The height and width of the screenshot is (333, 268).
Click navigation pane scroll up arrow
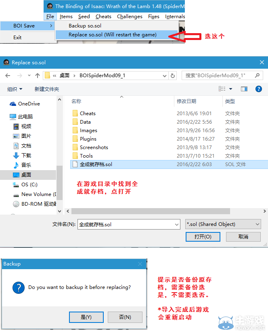pyautogui.click(x=60, y=99)
